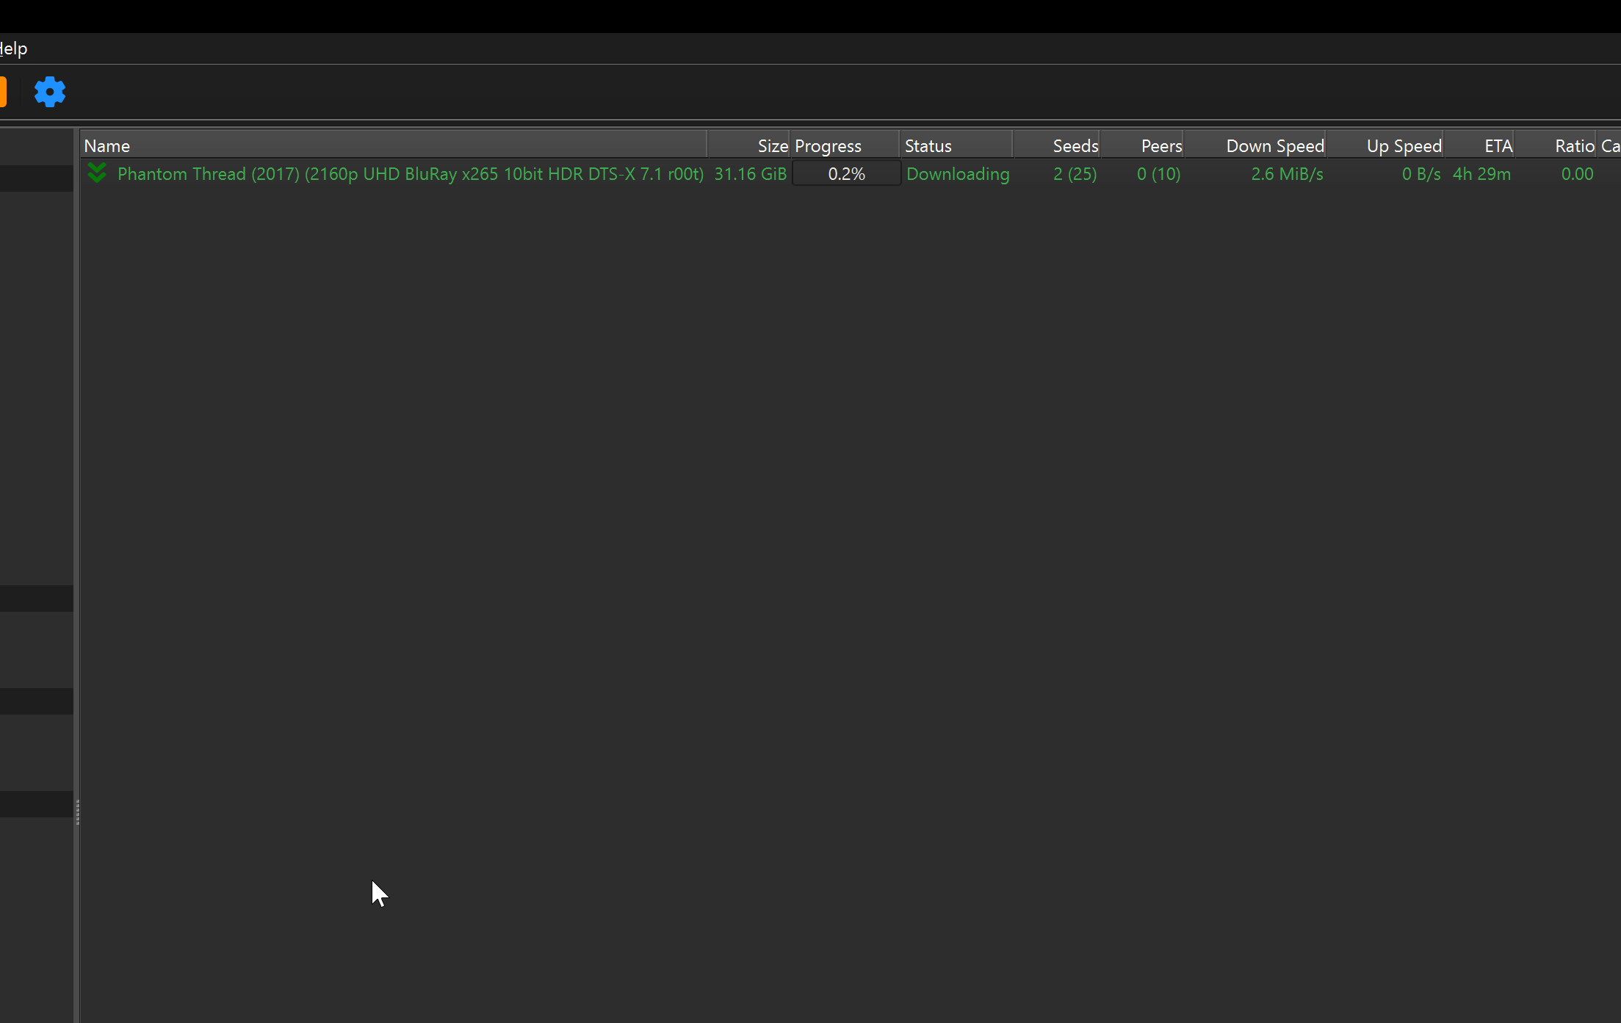This screenshot has height=1023, width=1621.
Task: Open the blue gear Options icon
Action: click(x=50, y=92)
